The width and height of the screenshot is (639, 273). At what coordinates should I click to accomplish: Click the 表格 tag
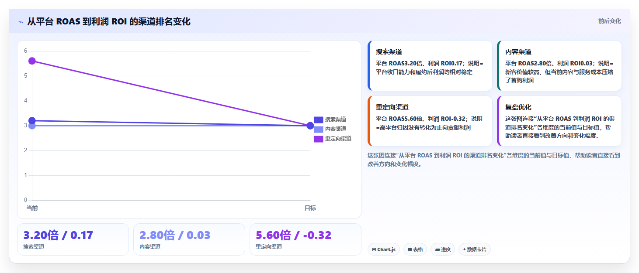point(415,249)
